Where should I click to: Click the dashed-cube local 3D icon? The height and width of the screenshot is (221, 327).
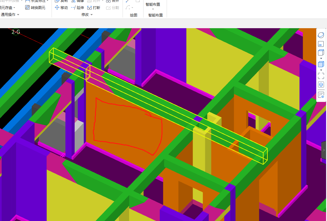tap(321, 85)
